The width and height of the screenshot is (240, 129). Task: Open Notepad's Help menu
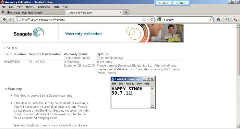coord(147,84)
